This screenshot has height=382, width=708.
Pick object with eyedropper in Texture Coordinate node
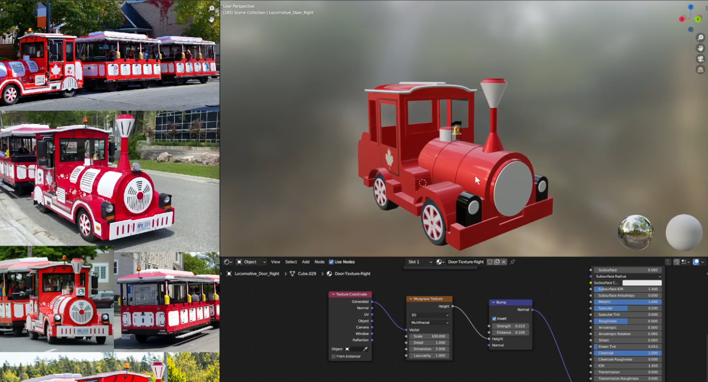coord(365,349)
